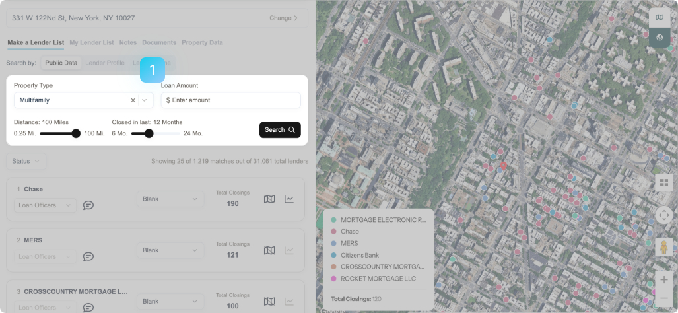678x313 pixels.
Task: Open the Property Data tab
Action: pyautogui.click(x=202, y=42)
